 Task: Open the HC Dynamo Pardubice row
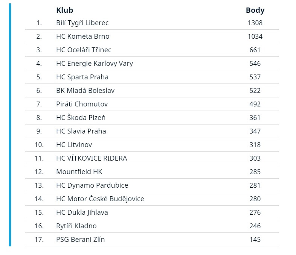click(x=152, y=185)
